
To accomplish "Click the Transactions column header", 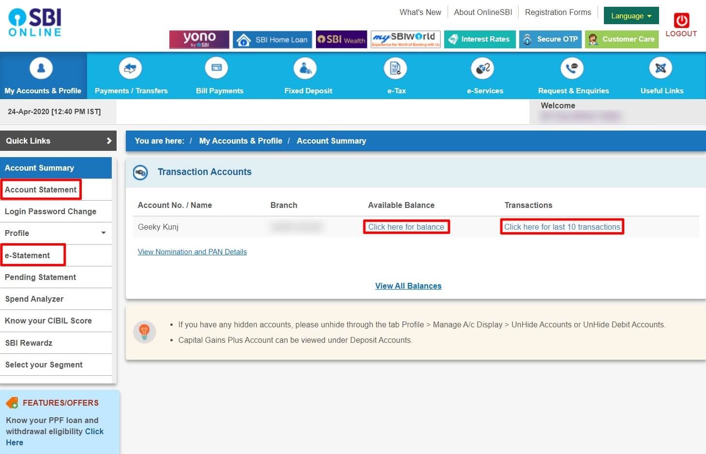I will point(528,205).
